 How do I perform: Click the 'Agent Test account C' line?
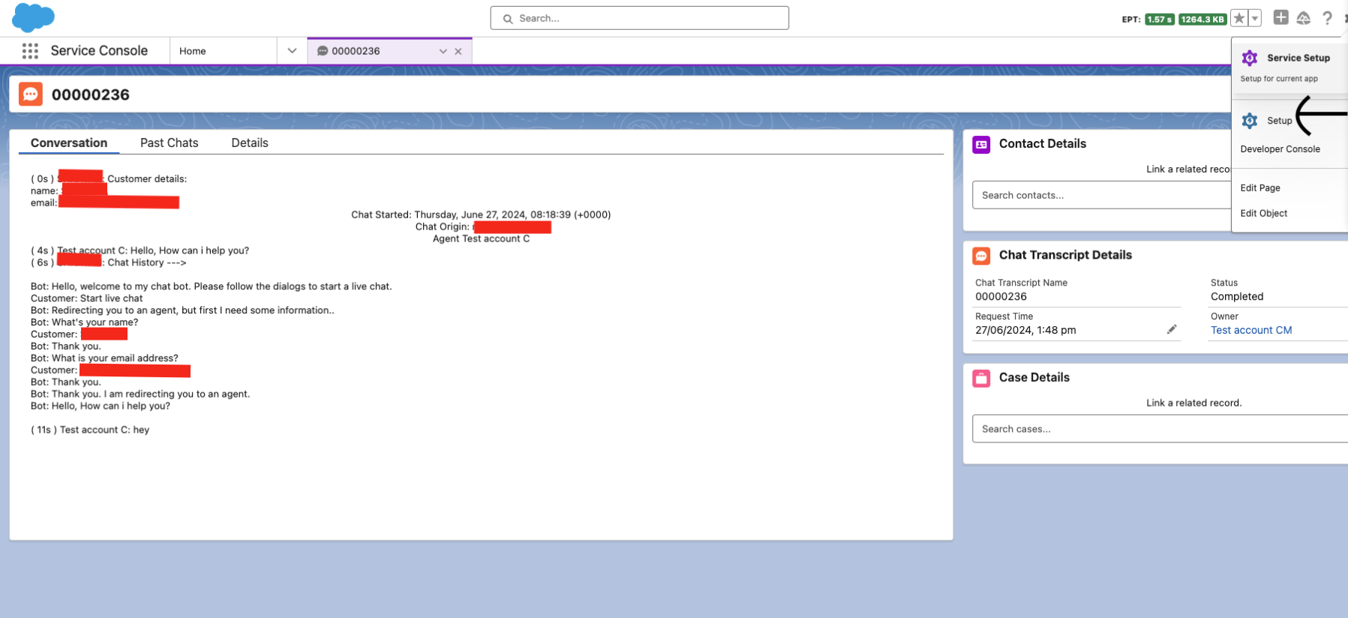tap(481, 238)
